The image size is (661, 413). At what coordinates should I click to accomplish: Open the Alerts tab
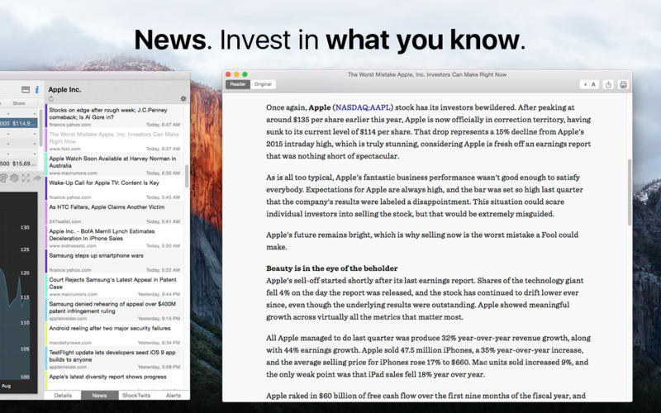(x=173, y=396)
